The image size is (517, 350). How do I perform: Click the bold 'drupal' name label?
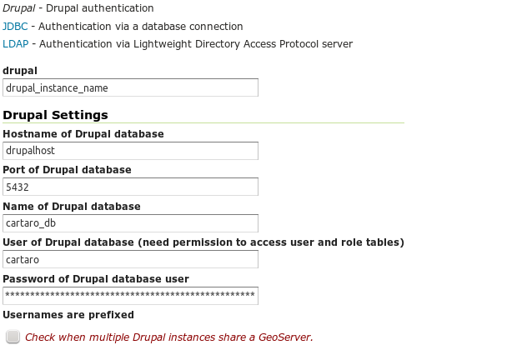click(20, 71)
